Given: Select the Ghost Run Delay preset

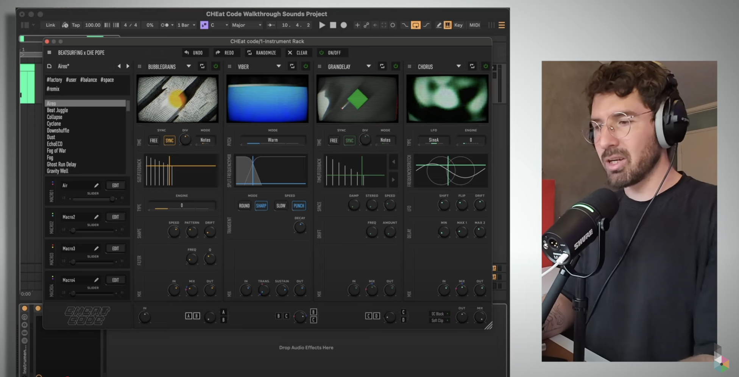Looking at the screenshot, I should click(x=86, y=164).
